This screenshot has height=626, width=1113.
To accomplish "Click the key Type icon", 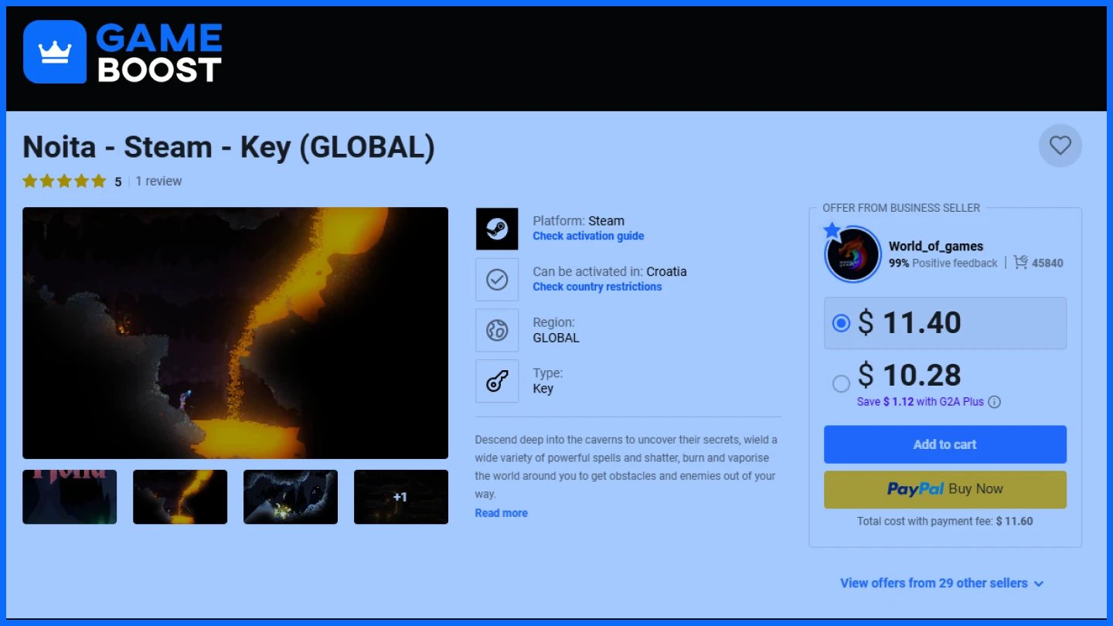I will pyautogui.click(x=497, y=381).
